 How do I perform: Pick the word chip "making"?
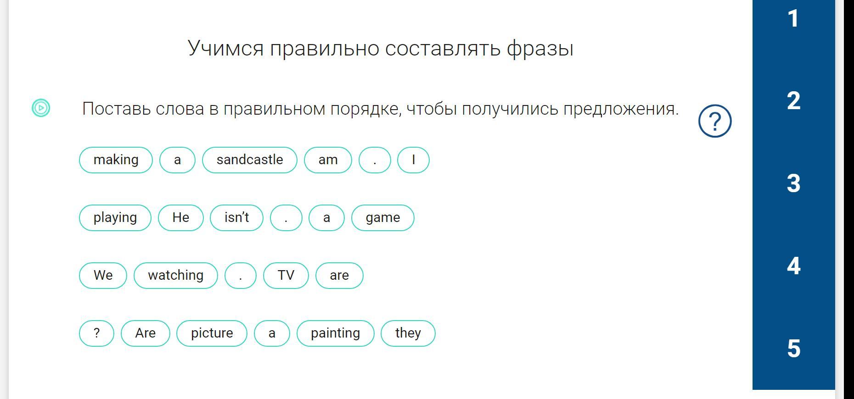[x=116, y=160]
